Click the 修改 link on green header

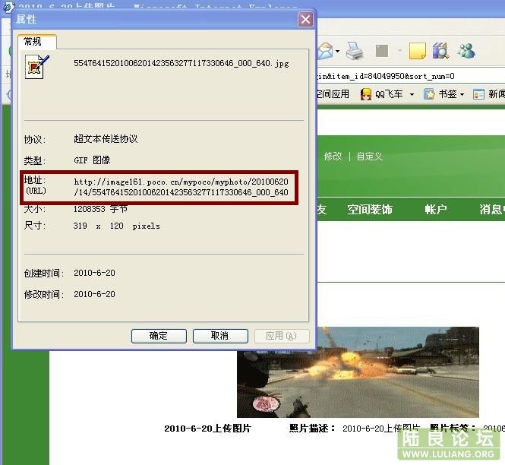[x=333, y=157]
